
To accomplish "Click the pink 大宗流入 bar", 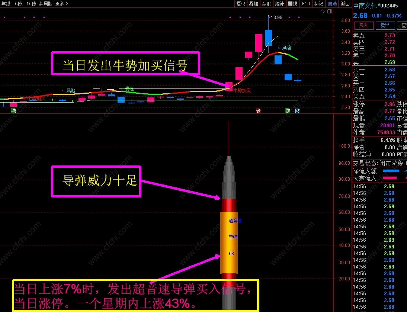I will tap(390, 178).
